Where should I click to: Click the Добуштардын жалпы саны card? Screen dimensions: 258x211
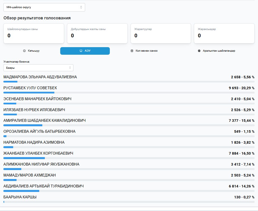[x=97, y=33]
